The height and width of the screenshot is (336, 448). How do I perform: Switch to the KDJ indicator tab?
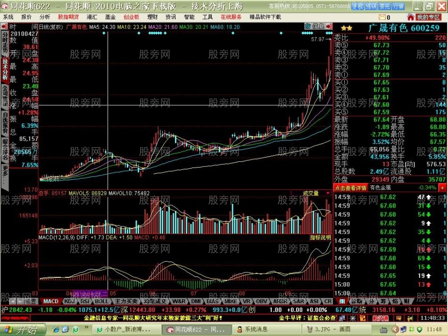(70, 301)
